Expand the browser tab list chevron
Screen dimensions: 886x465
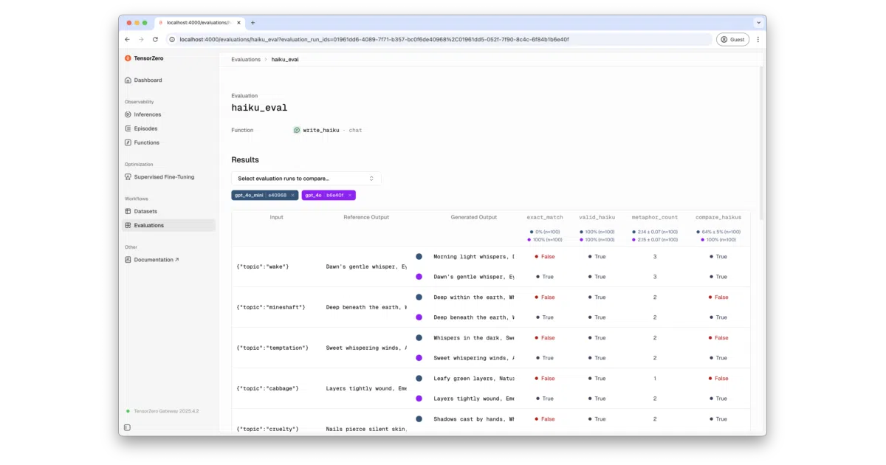pyautogui.click(x=758, y=23)
